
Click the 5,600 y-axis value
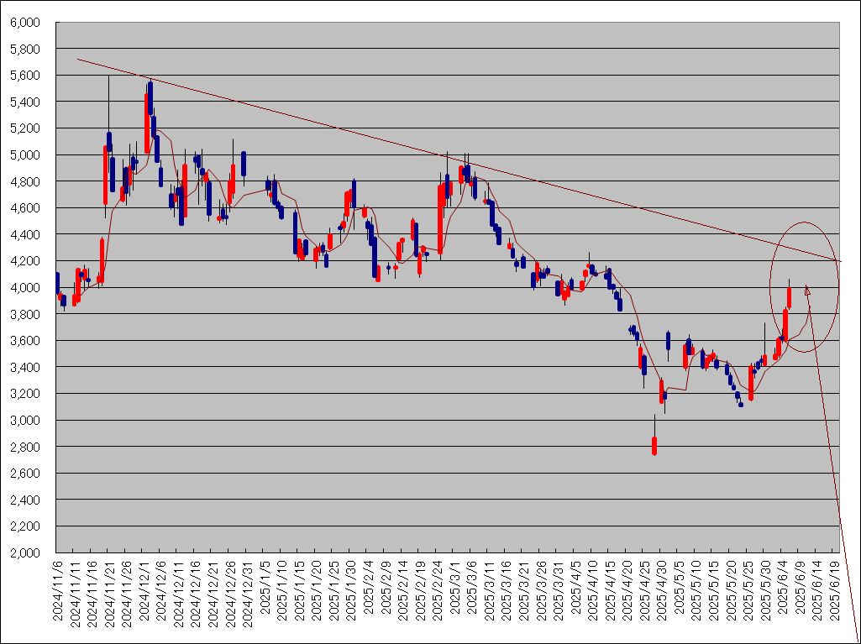click(x=25, y=76)
